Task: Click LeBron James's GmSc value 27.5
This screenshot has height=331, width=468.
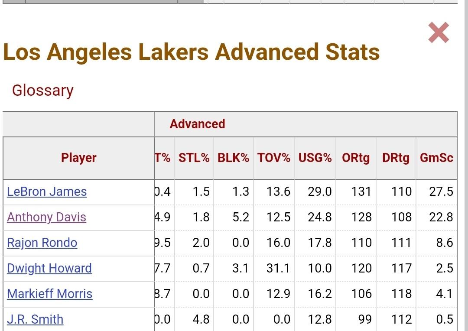Action: [441, 191]
